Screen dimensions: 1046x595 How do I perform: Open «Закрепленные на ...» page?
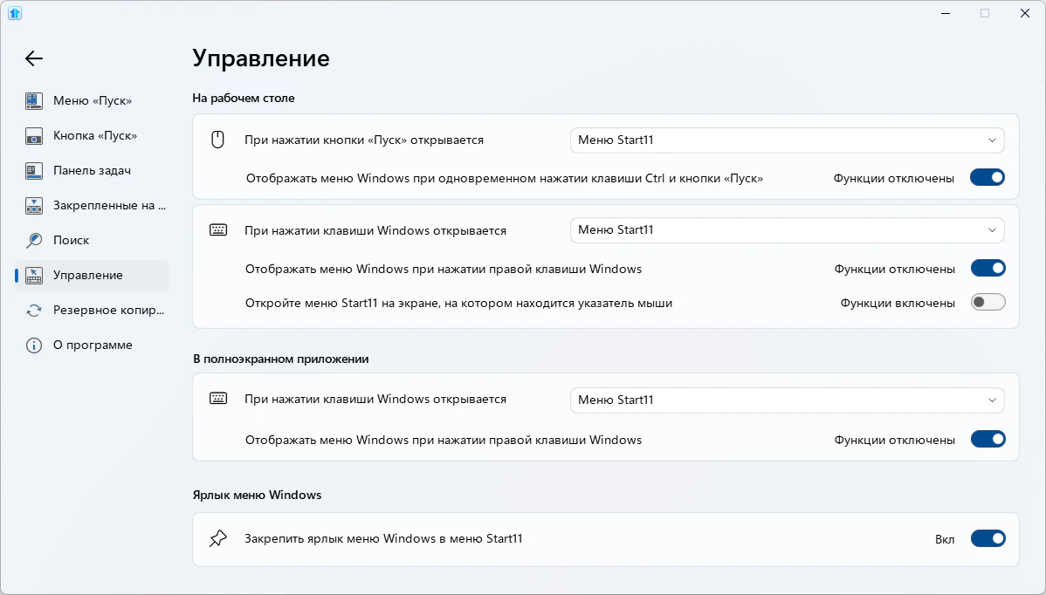[93, 206]
